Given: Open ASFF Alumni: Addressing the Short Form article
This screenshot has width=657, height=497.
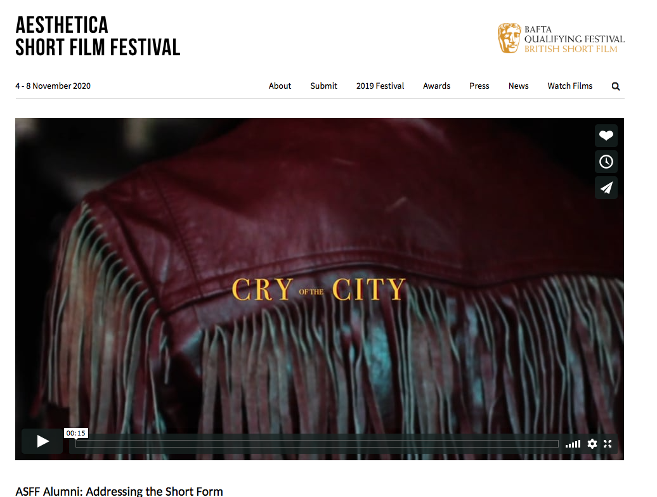Looking at the screenshot, I should pyautogui.click(x=119, y=491).
